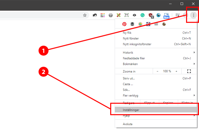
Task: Select Ny flik from the menu
Action: click(x=156, y=33)
